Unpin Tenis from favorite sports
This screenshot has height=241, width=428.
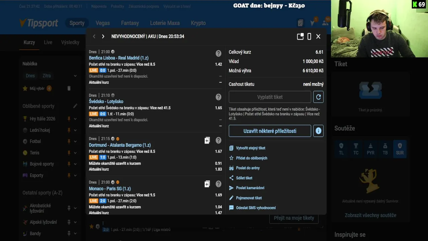pyautogui.click(x=69, y=153)
